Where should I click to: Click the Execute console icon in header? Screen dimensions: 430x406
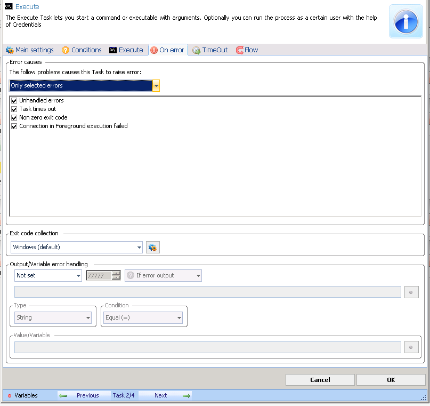pos(9,7)
